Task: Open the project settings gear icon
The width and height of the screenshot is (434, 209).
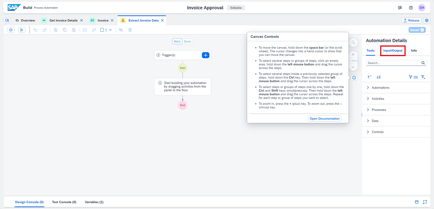Action: click(427, 20)
